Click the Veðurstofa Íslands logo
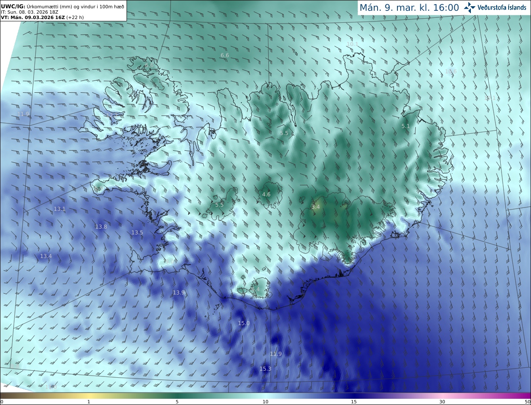 (495, 7)
